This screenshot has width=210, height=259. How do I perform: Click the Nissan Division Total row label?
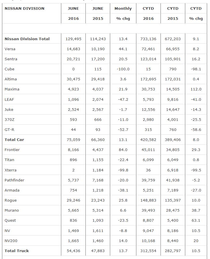pos(27,39)
